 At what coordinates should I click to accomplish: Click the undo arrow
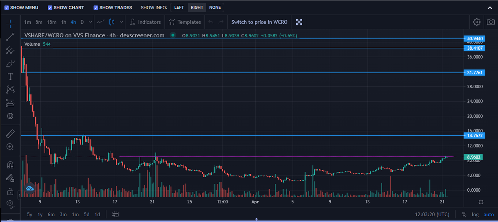coord(211,22)
